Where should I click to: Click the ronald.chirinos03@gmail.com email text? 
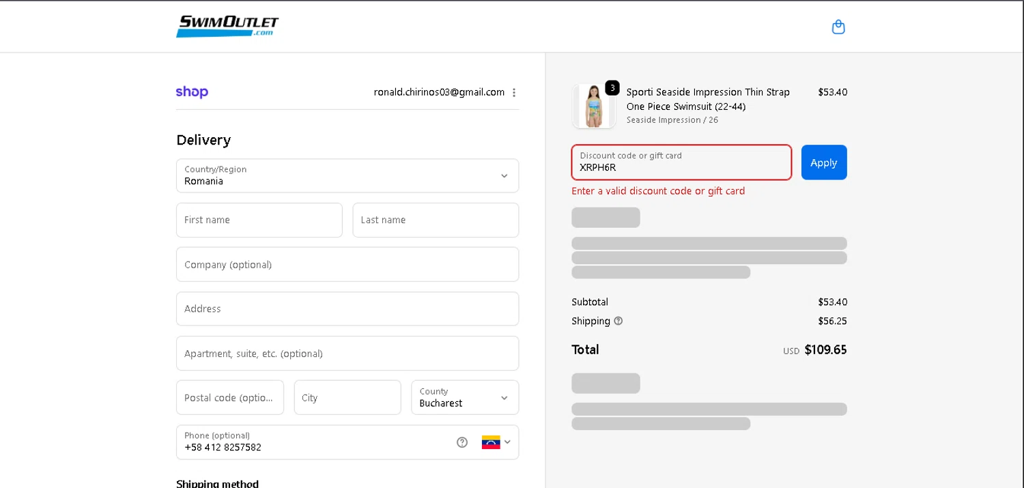coord(439,92)
